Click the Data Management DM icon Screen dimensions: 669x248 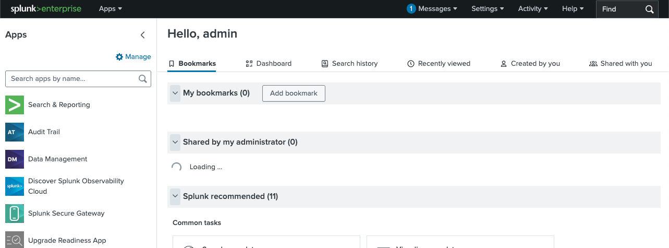15,159
